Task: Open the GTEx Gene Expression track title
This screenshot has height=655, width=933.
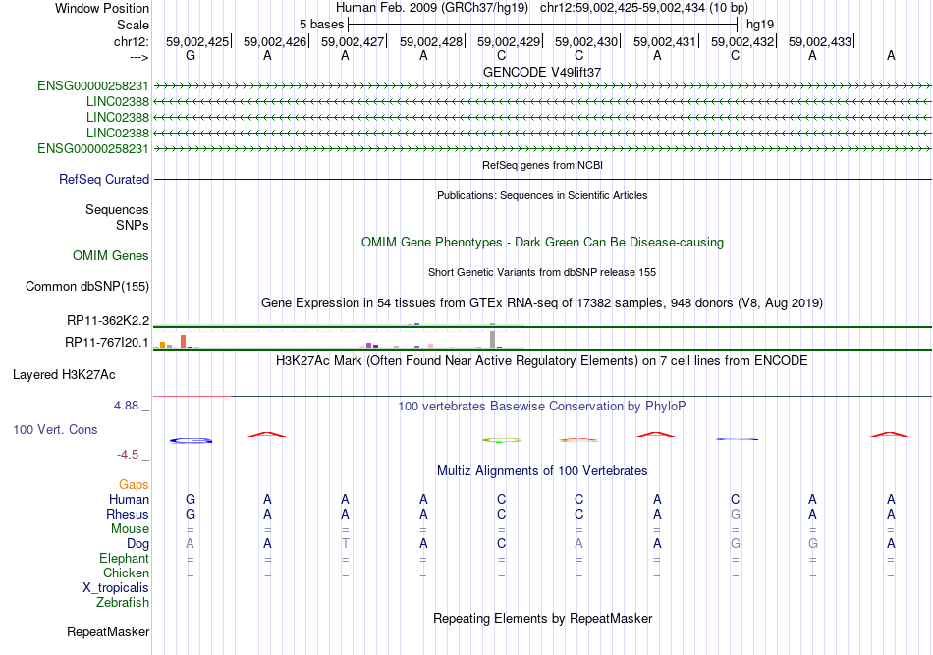Action: [542, 303]
